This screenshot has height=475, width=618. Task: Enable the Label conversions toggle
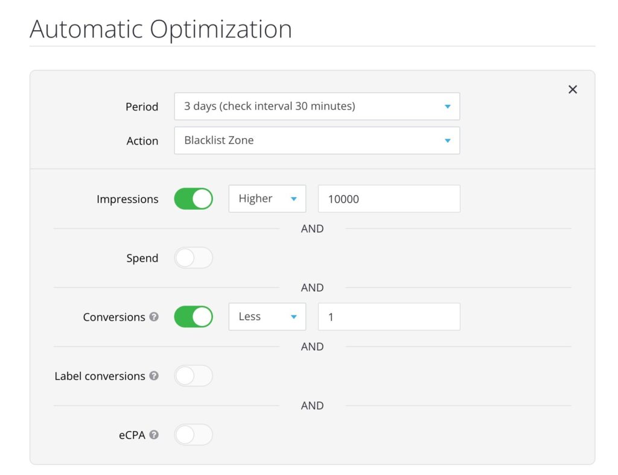[x=194, y=376]
